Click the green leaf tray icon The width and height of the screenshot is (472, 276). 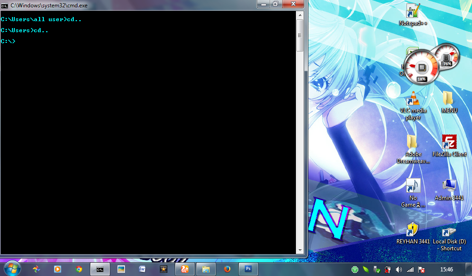click(366, 270)
